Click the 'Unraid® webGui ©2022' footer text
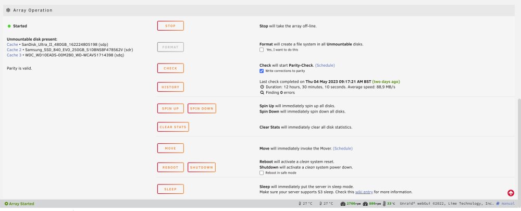Image resolution: width=521 pixels, height=211 pixels. 421,204
